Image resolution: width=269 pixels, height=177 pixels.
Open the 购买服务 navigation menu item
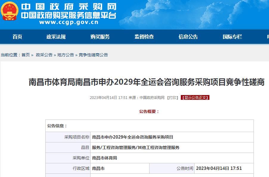pyautogui.click(x=100, y=37)
